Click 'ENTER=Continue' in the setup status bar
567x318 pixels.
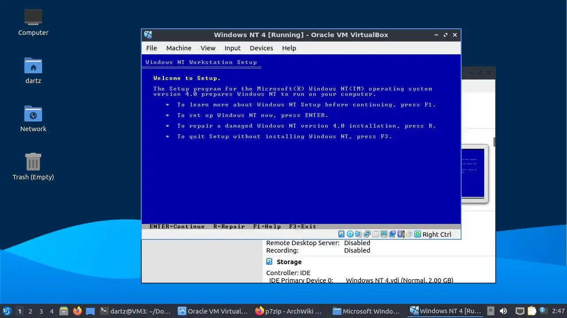coord(177,227)
